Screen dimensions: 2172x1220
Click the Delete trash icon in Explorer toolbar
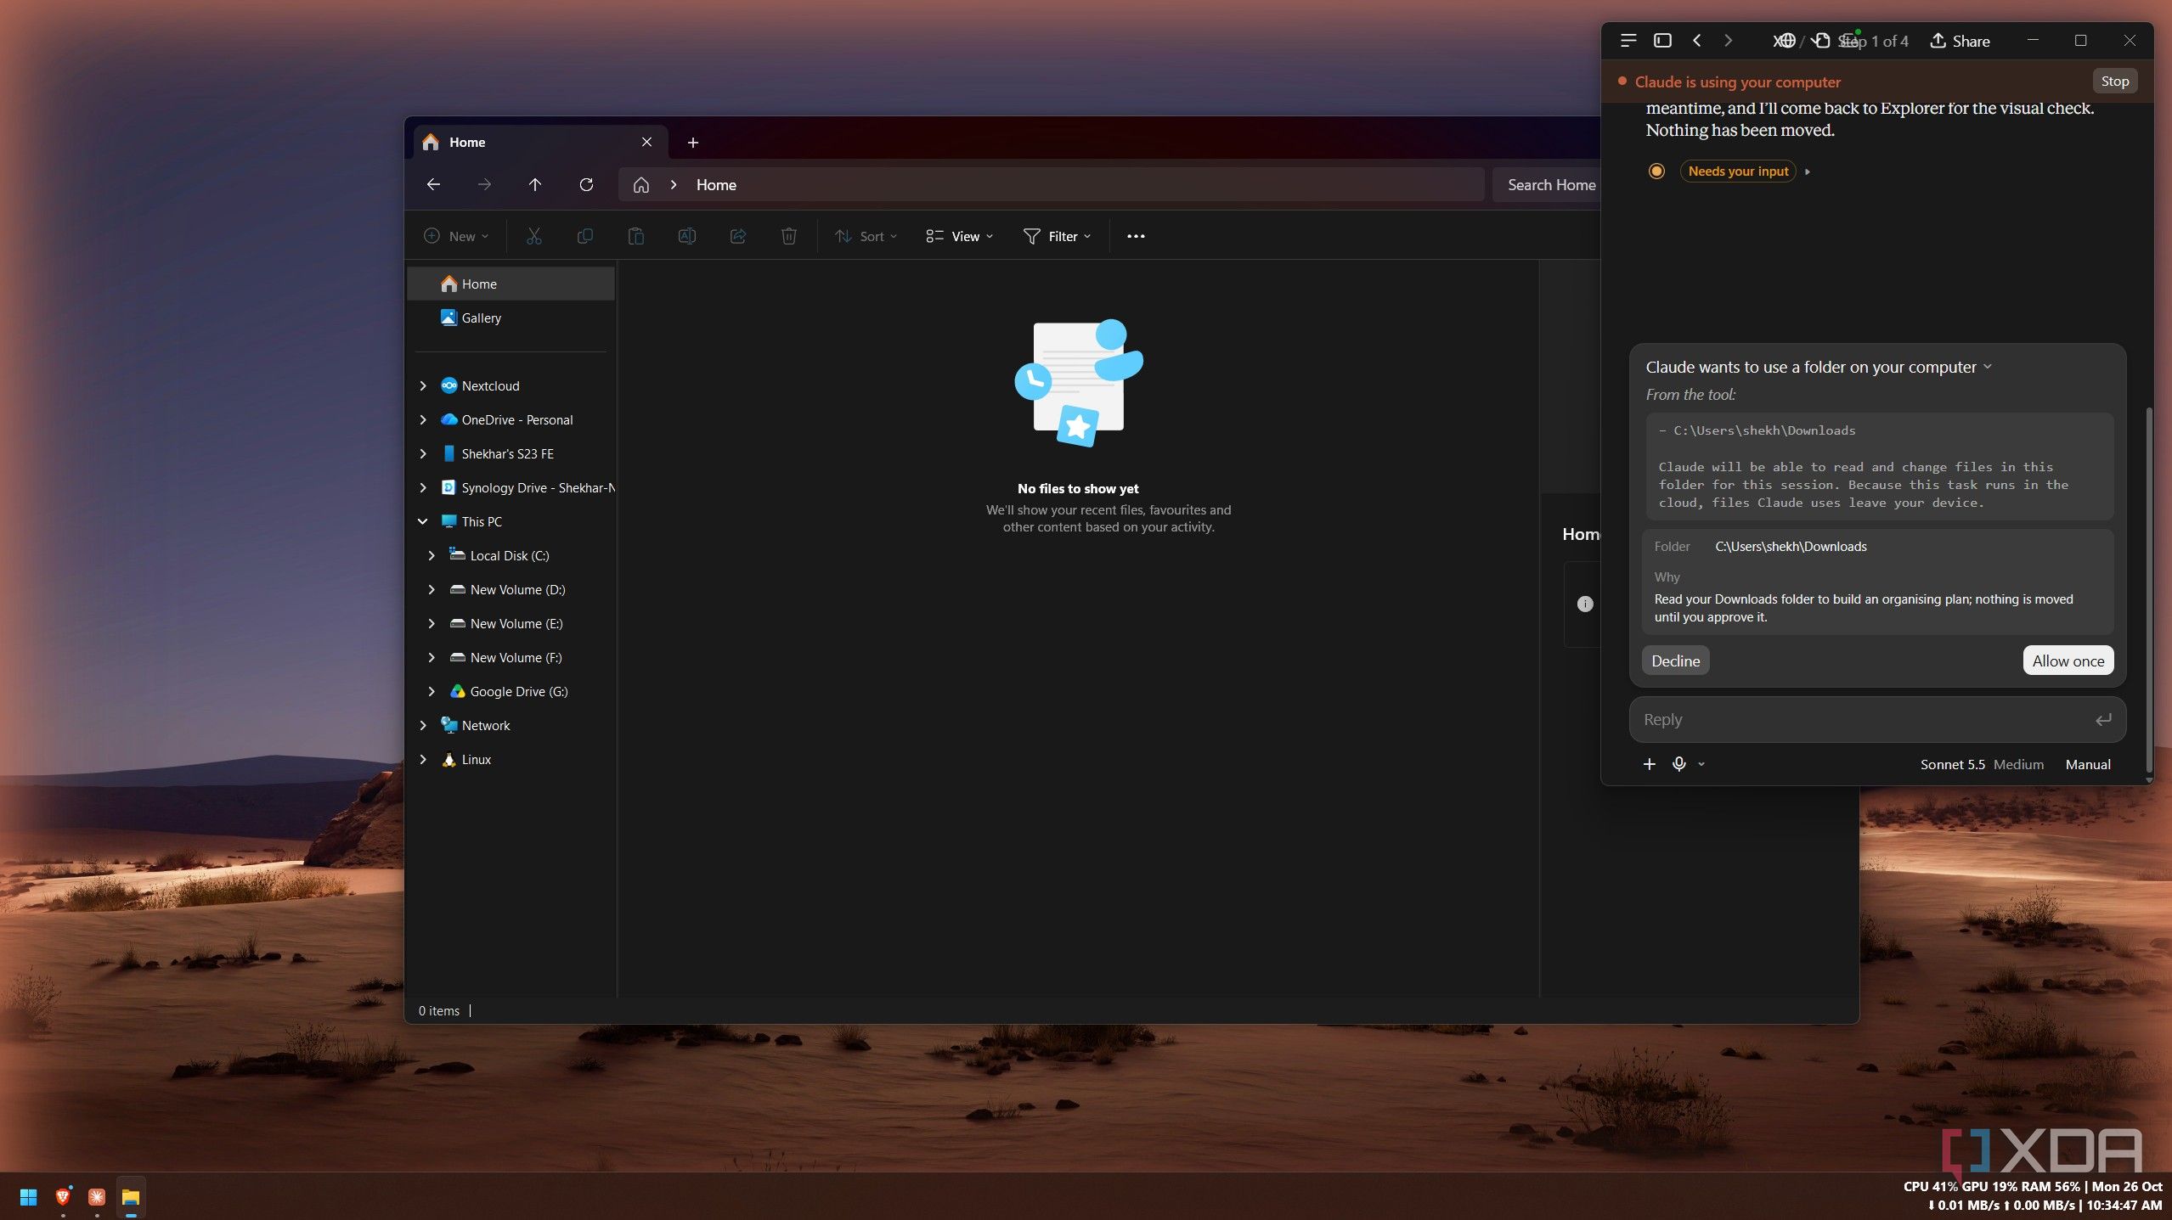coord(788,236)
